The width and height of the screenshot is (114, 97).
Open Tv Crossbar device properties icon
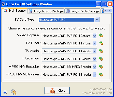click(101, 59)
